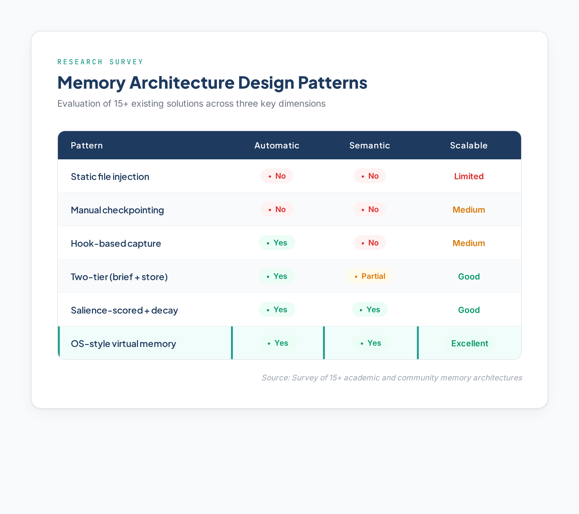
Task: Click Semantic 'No' badge for Manual checkpointing
Action: [x=370, y=209]
